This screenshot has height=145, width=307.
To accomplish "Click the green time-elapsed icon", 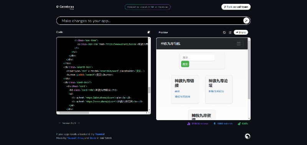I will coord(239,124).
